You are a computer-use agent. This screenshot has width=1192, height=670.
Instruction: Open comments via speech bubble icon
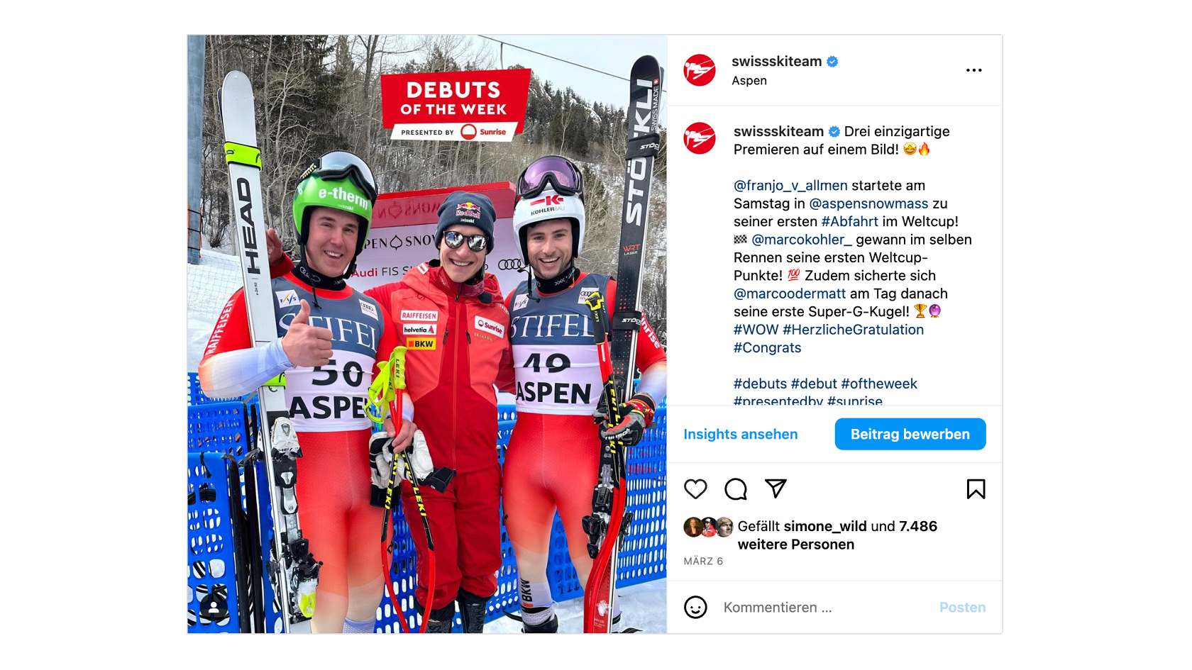[736, 489]
